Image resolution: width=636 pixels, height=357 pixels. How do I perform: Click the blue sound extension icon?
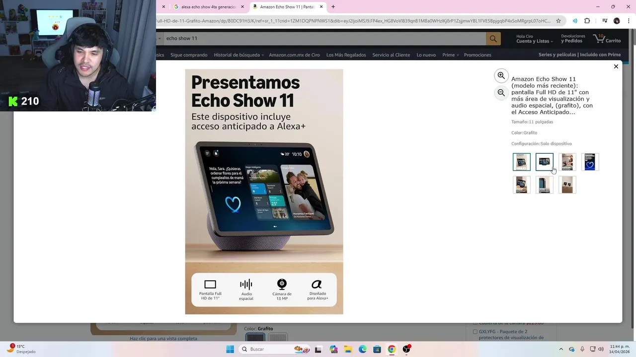(x=575, y=21)
